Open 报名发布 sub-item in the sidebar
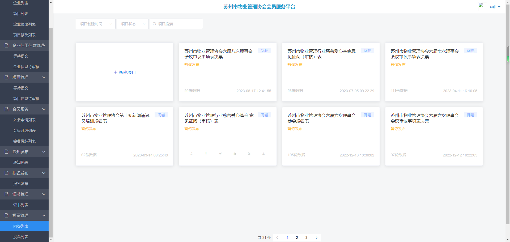510x242 pixels. 24,184
